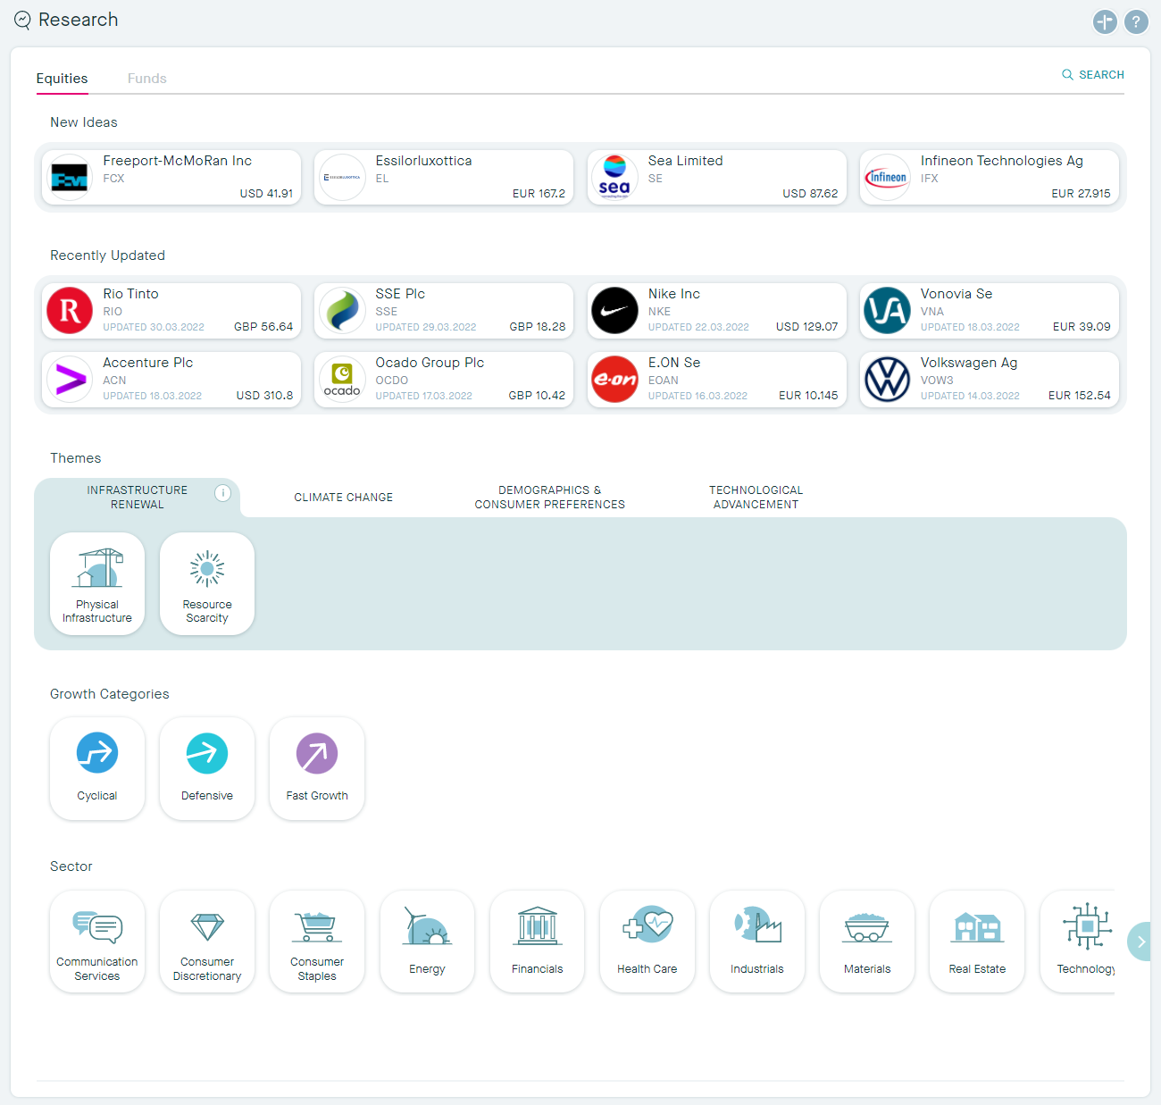Image resolution: width=1161 pixels, height=1105 pixels.
Task: Select the Defensive growth category
Action: [207, 768]
